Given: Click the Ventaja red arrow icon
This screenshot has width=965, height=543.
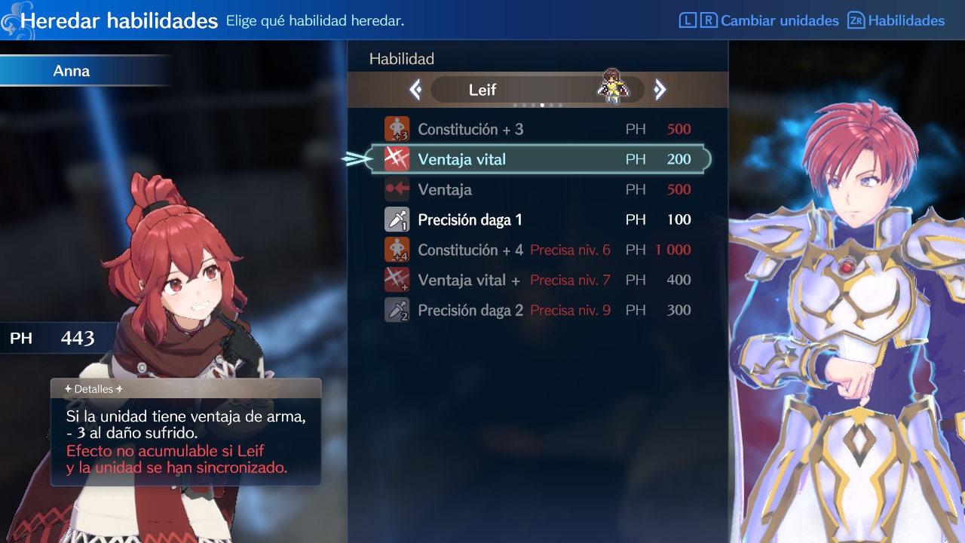Looking at the screenshot, I should [x=397, y=189].
